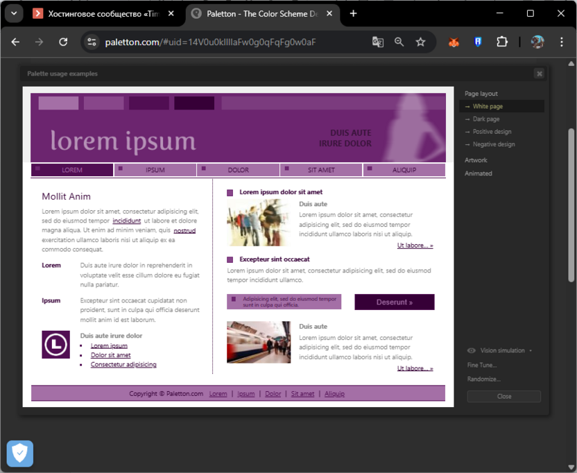Bookmark this page with the star icon

click(420, 42)
